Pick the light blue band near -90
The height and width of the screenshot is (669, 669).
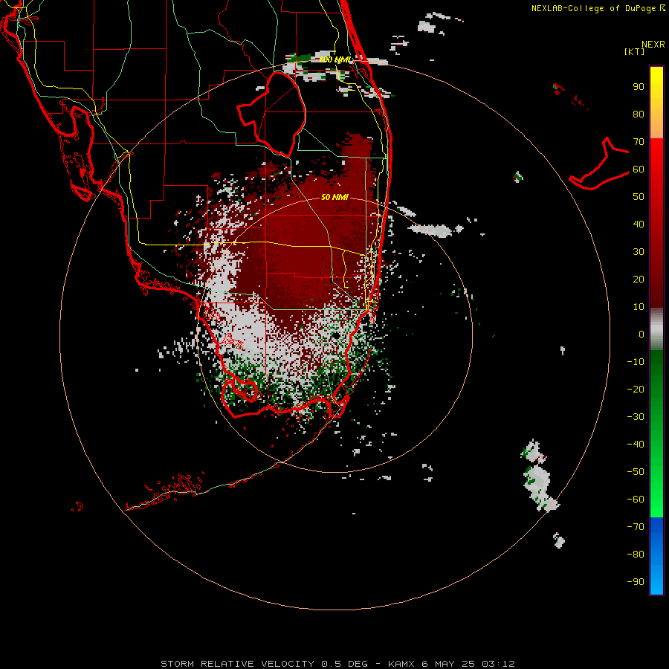point(656,581)
